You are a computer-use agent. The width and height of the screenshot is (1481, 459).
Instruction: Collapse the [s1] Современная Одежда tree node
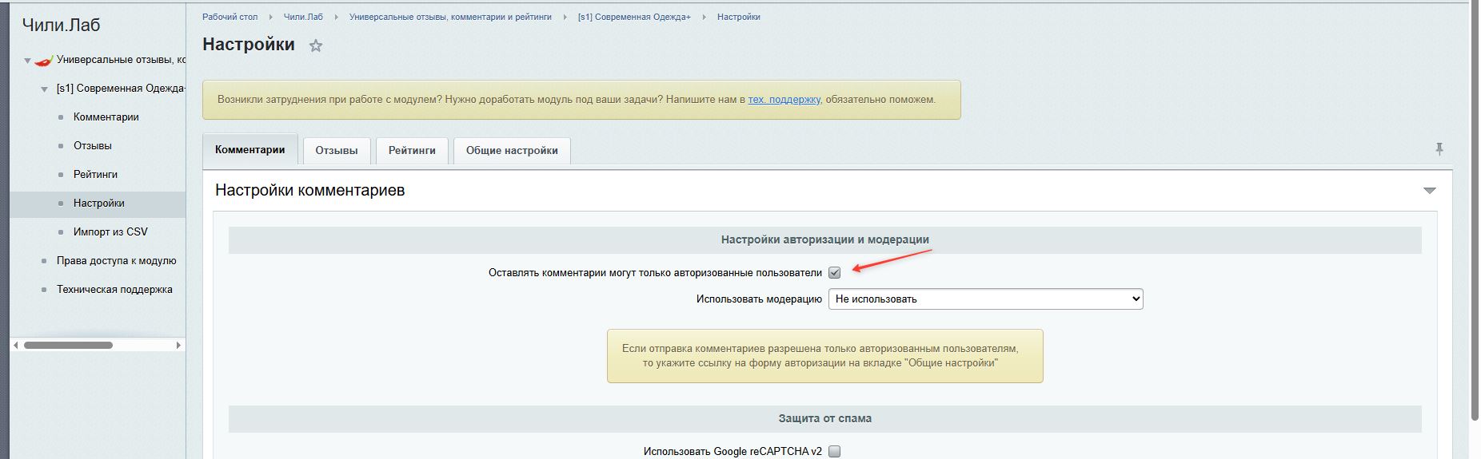point(45,89)
